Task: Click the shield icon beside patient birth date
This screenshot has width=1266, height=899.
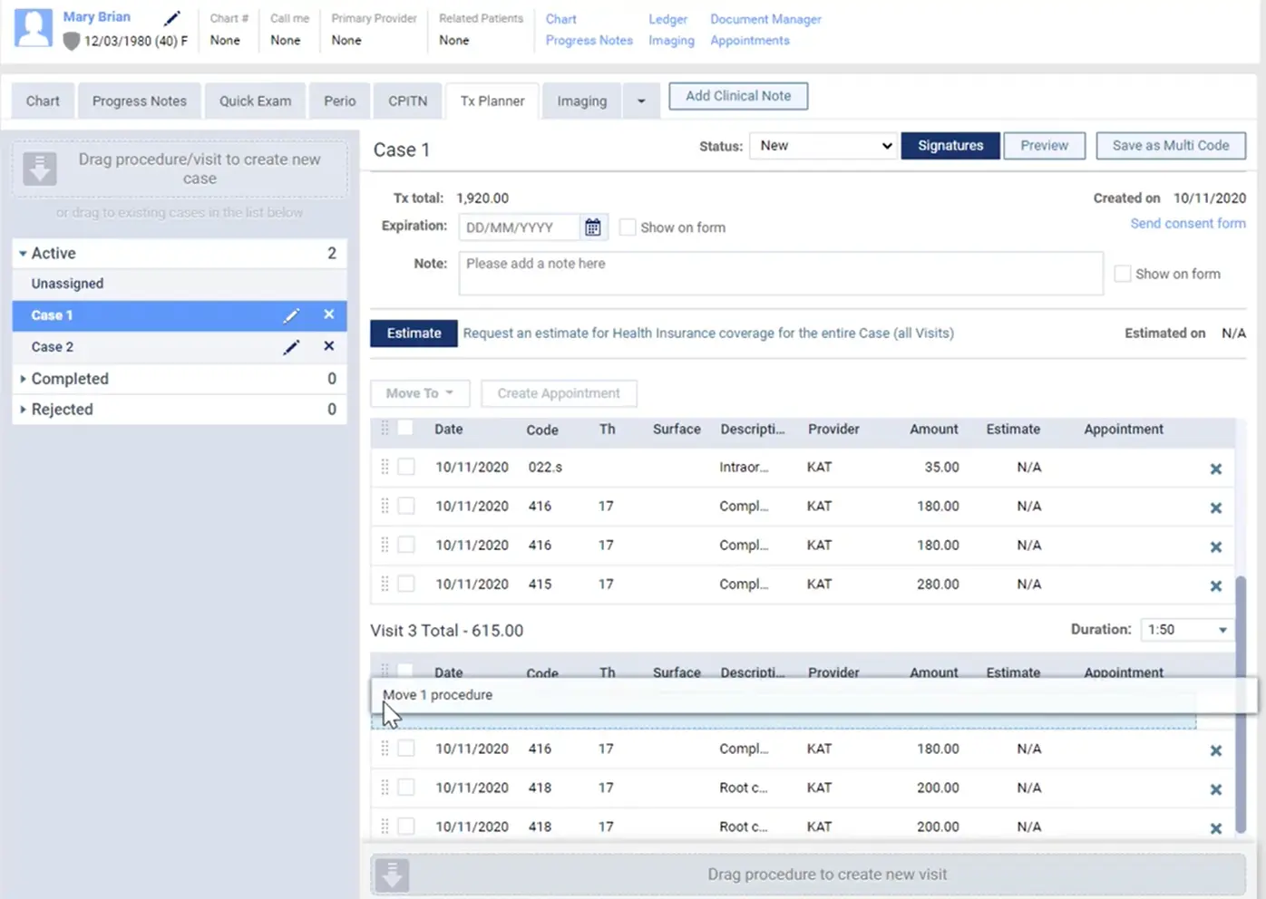Action: click(71, 41)
